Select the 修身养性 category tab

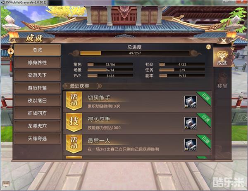37,63
